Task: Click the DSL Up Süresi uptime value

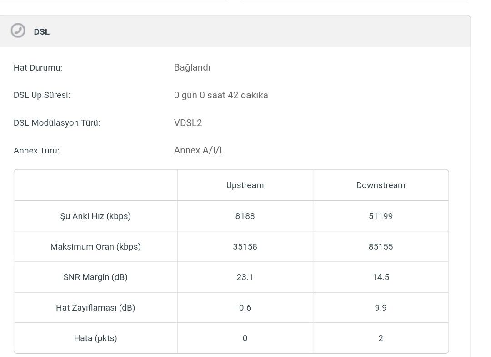Action: coord(220,95)
